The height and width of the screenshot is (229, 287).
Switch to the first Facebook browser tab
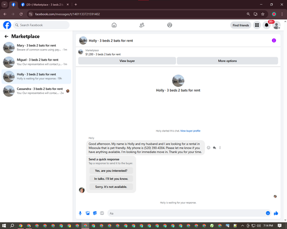[x=13, y=5]
